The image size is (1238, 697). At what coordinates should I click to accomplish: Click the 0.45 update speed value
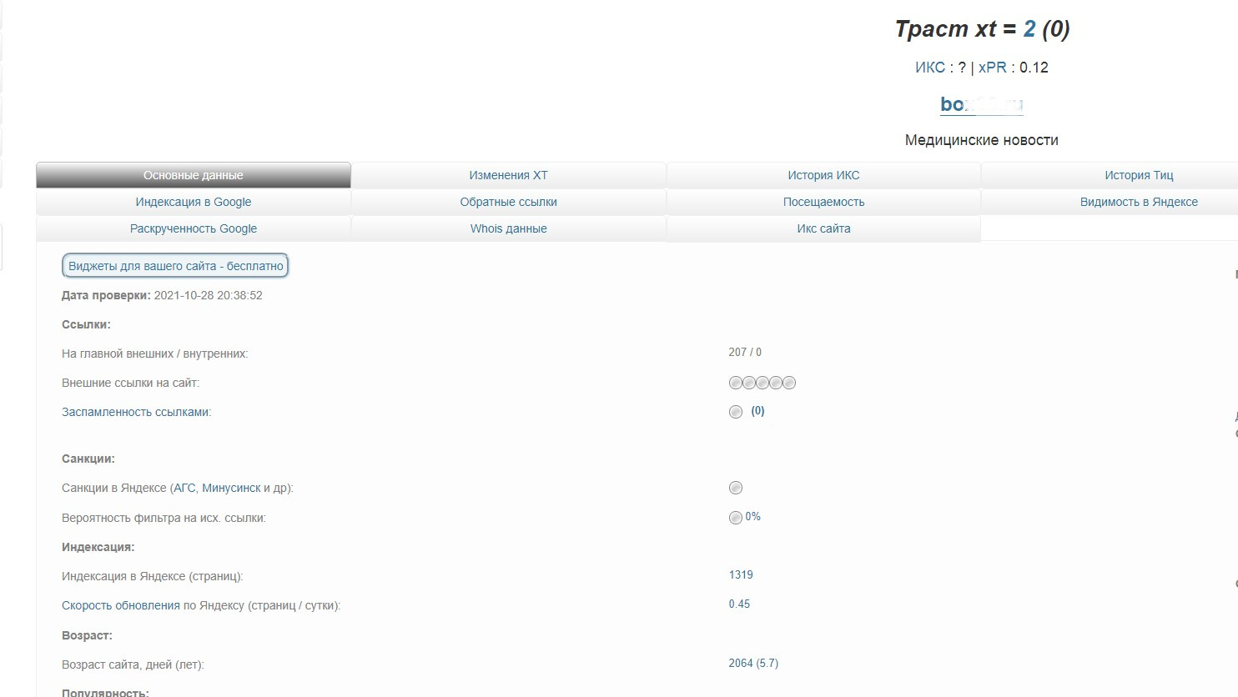tap(739, 604)
